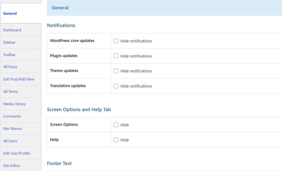
Task: Go to the Site Editor settings
Action: point(12,166)
